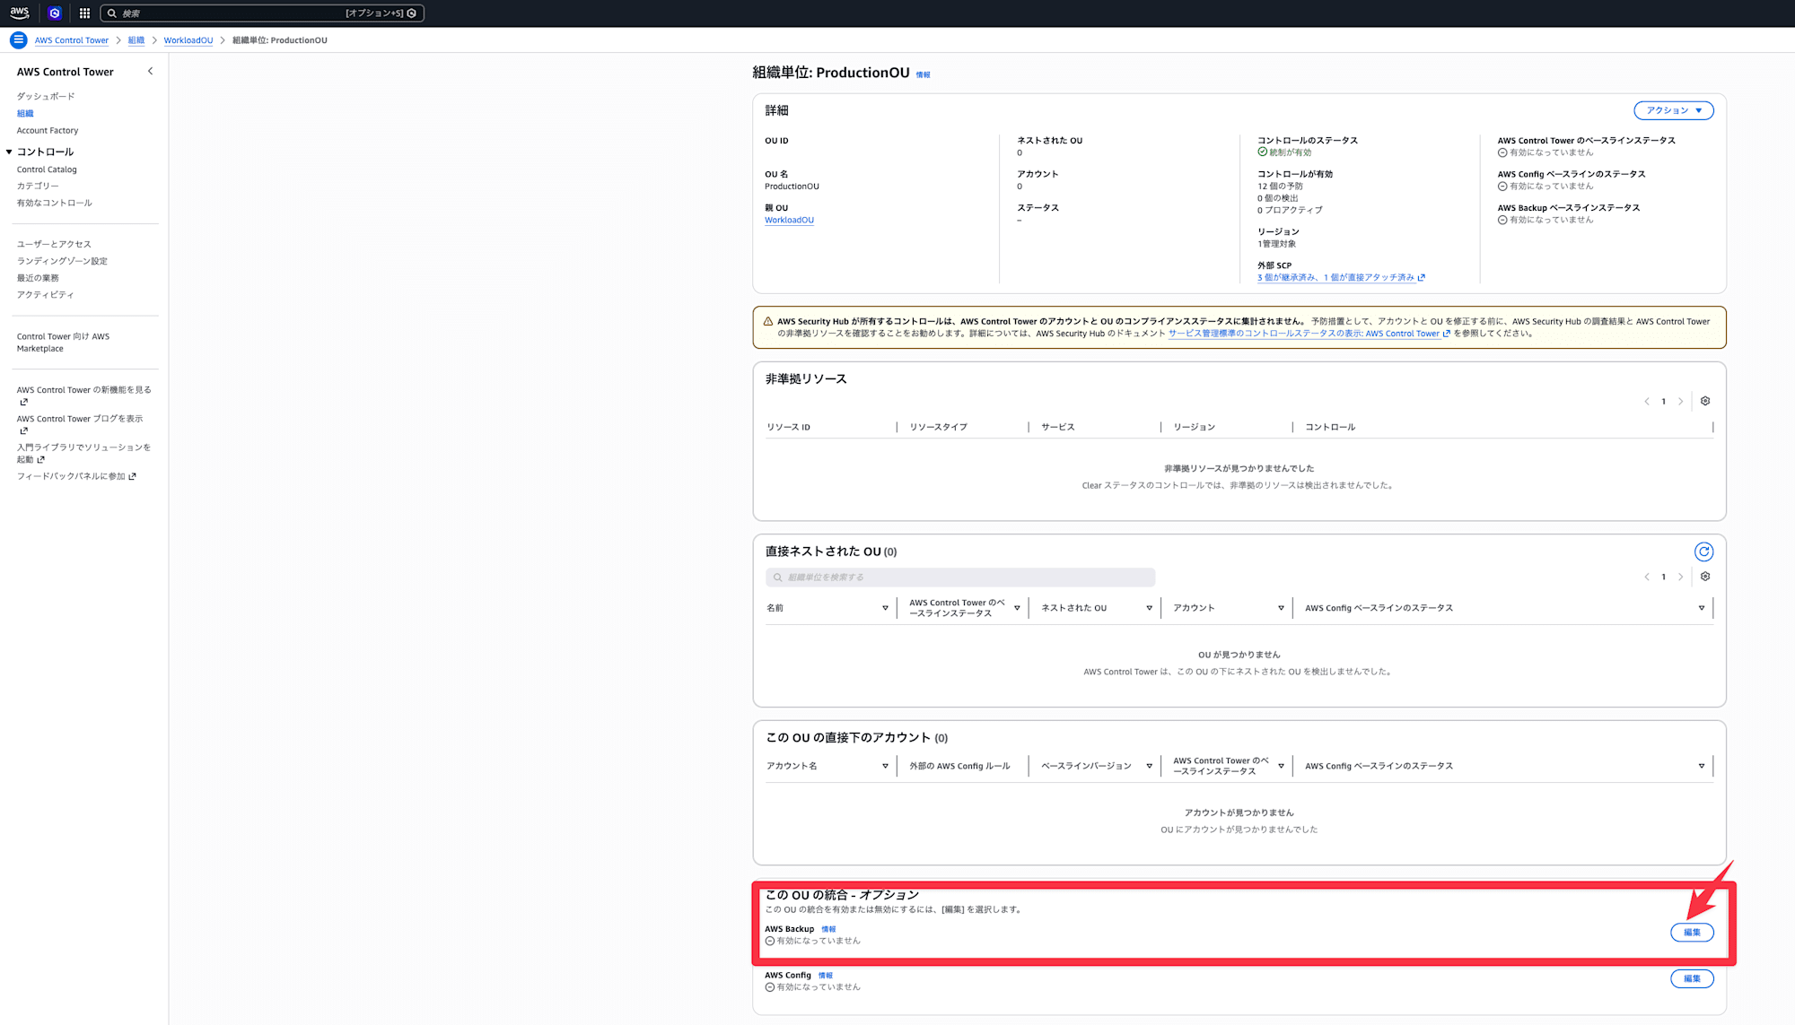Click the サービス column header
Viewport: 1795px width, 1025px height.
[1057, 427]
